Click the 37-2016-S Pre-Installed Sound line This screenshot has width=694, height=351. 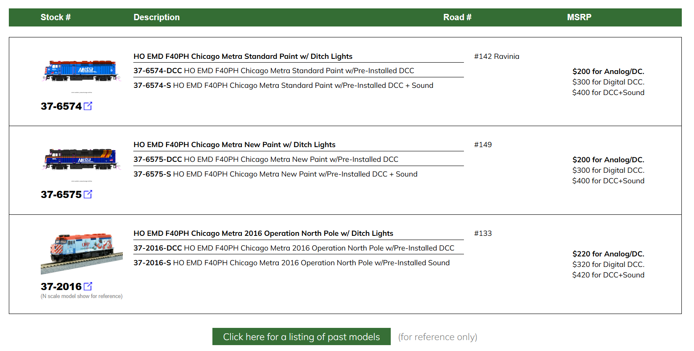[x=291, y=263]
